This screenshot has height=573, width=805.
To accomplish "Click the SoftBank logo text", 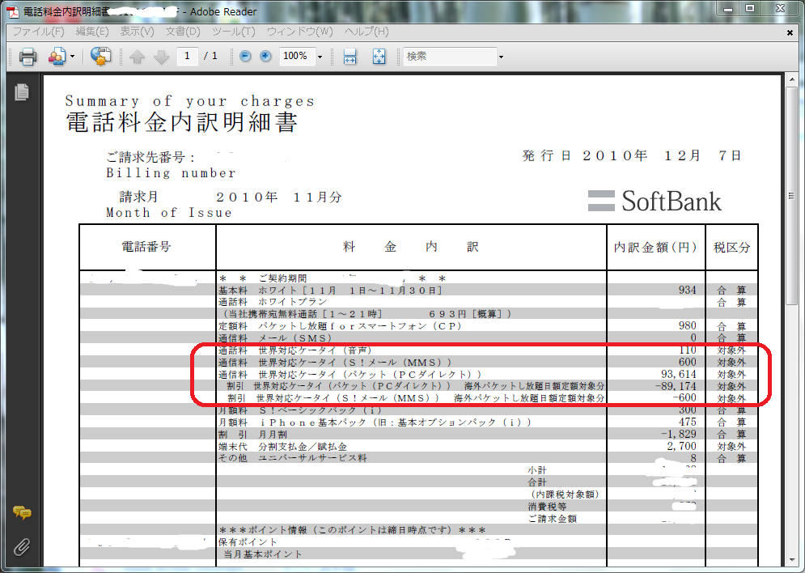I will click(671, 202).
